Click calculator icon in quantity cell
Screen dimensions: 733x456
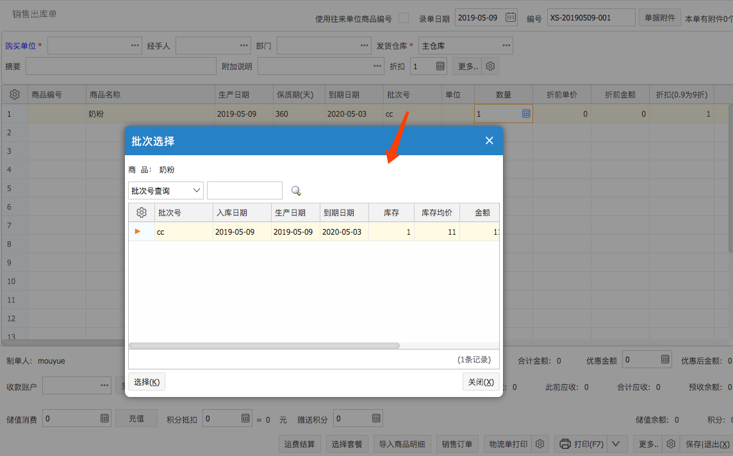pos(526,114)
